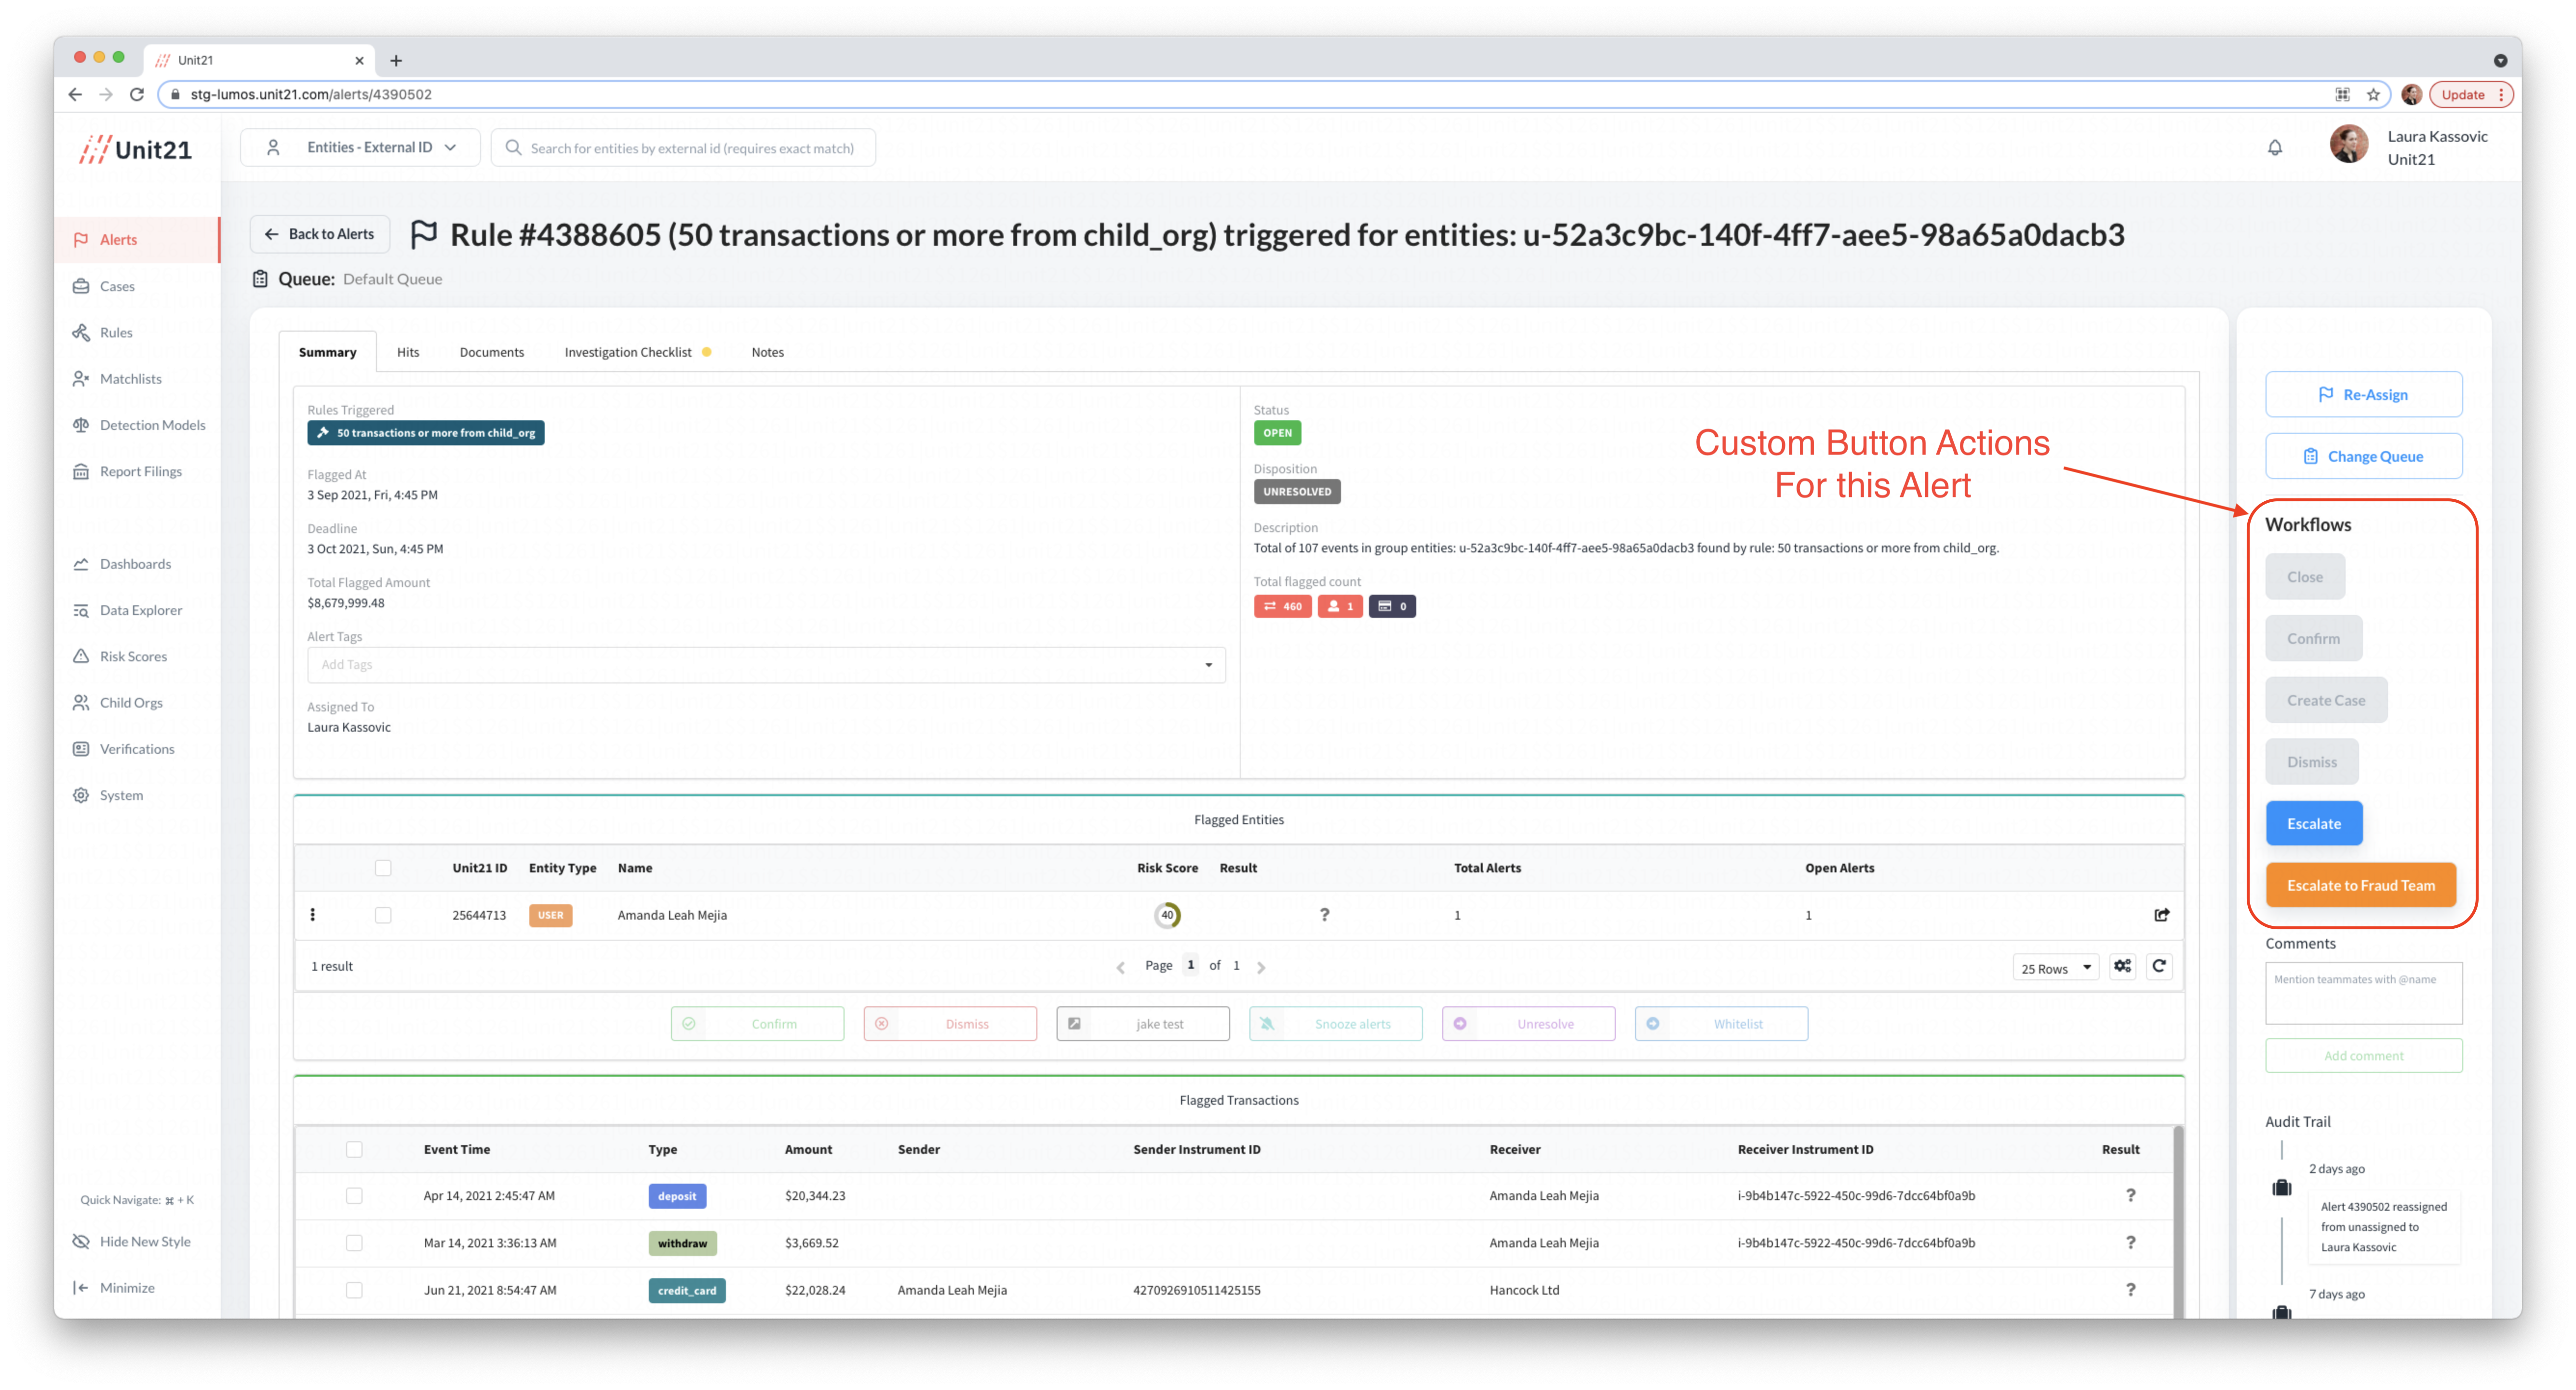Refresh the Flagged Entities table
Image resolution: width=2576 pixels, height=1390 pixels.
click(x=2159, y=966)
